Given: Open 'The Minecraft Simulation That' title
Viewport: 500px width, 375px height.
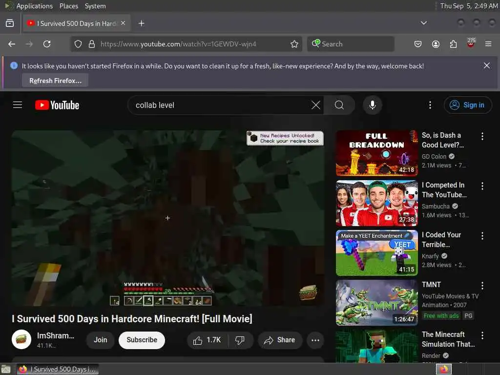Looking at the screenshot, I should point(448,339).
